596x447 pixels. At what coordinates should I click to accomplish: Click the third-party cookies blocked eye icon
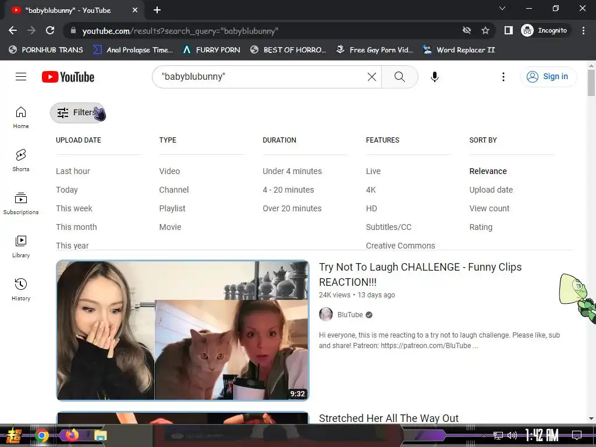point(467,30)
